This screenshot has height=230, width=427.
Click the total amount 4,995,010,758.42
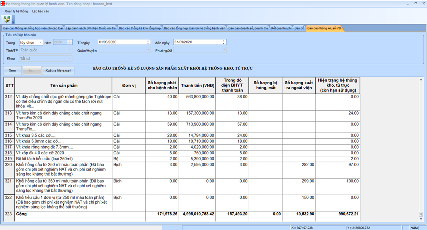tap(199, 214)
